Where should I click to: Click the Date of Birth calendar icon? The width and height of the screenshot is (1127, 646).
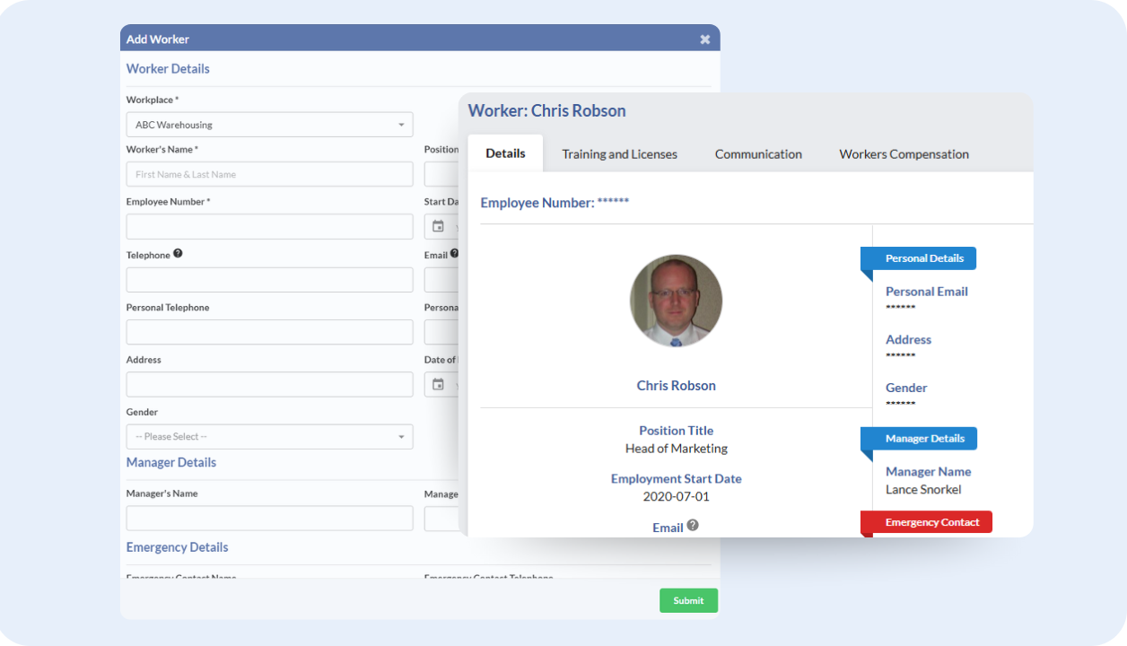click(438, 384)
